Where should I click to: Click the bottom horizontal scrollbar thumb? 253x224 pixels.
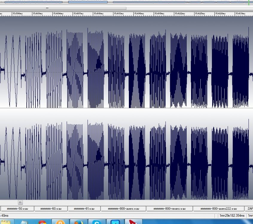[20, 202]
